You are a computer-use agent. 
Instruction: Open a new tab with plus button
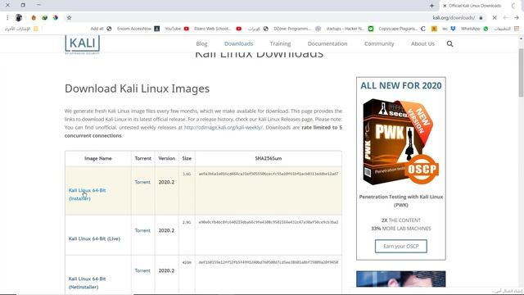click(x=431, y=6)
